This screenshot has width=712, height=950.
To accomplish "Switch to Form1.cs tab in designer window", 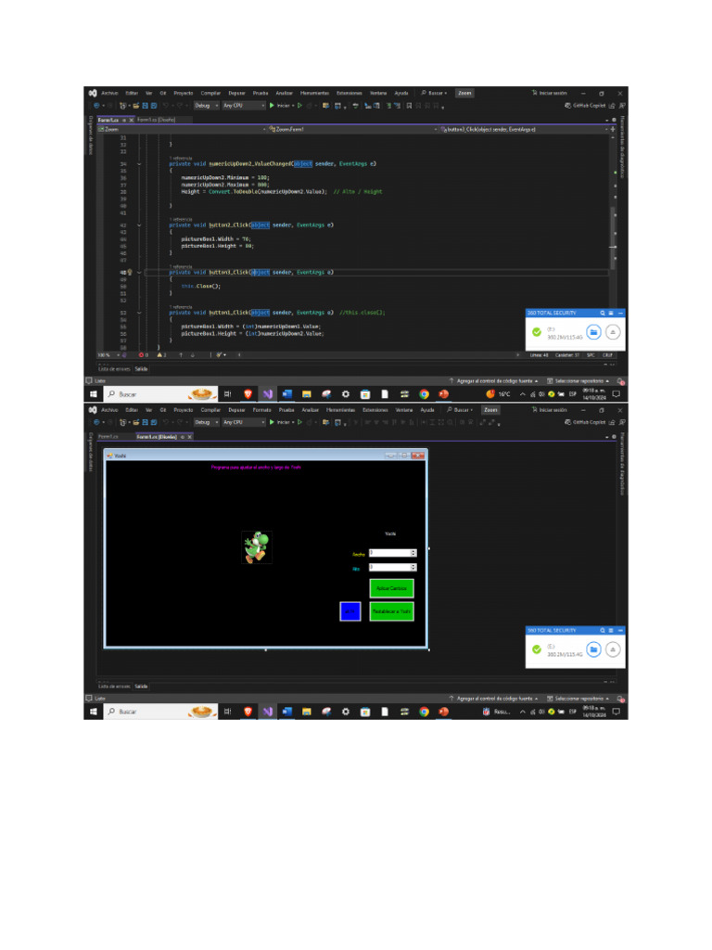I will pos(108,437).
